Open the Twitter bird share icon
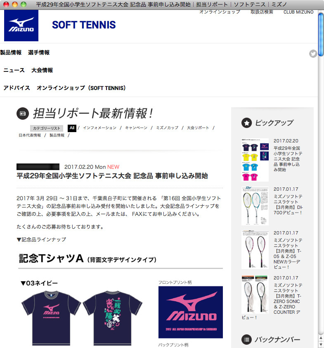 click(x=313, y=54)
